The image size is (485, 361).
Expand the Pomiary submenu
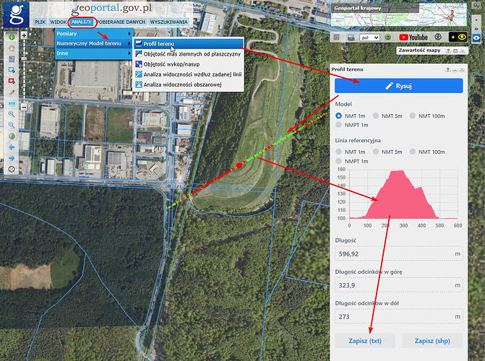(94, 33)
